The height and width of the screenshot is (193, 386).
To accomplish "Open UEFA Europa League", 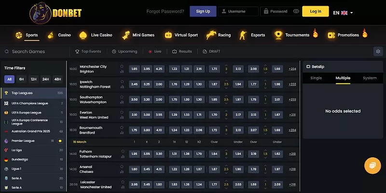I will (x=33, y=112).
